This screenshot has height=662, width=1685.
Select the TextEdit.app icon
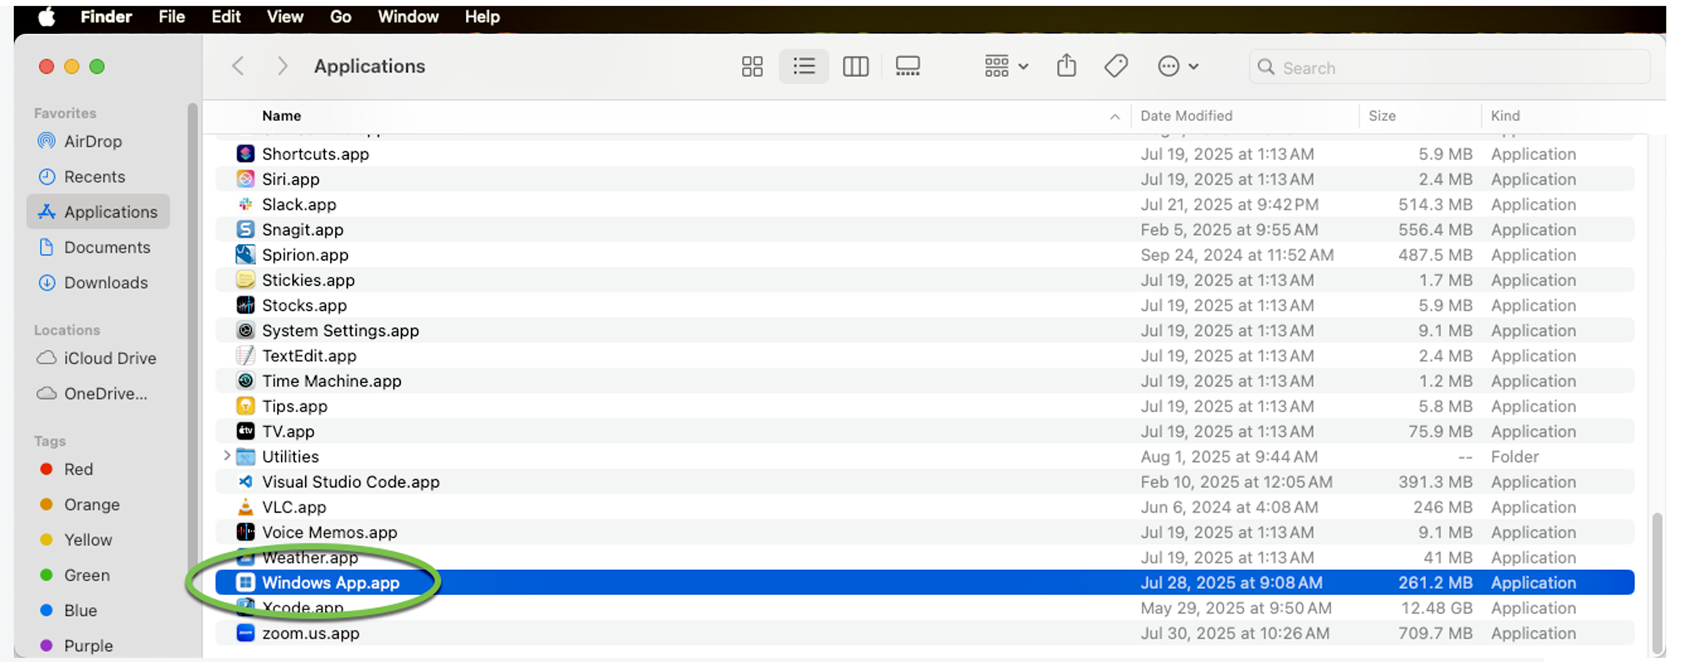click(x=246, y=355)
